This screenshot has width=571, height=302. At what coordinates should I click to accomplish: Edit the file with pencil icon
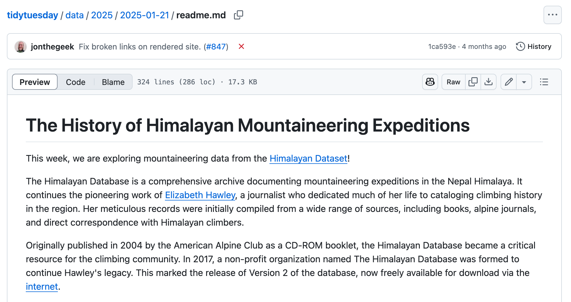pyautogui.click(x=509, y=82)
